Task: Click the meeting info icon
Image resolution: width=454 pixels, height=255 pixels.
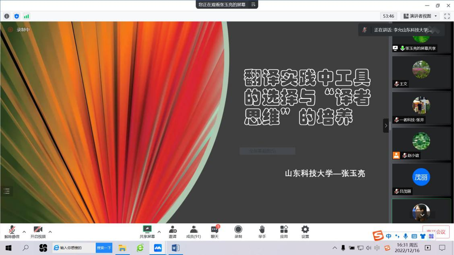Action: [7, 16]
